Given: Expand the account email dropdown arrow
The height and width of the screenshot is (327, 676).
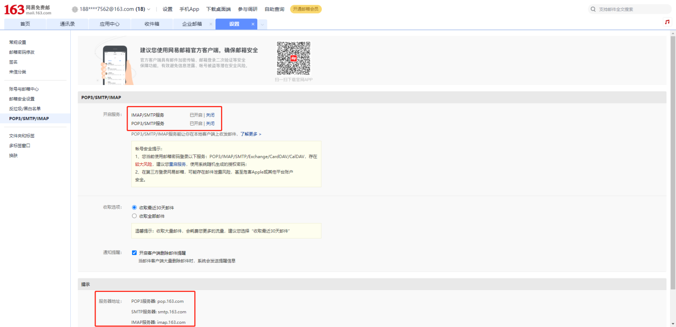Looking at the screenshot, I should tap(149, 9).
